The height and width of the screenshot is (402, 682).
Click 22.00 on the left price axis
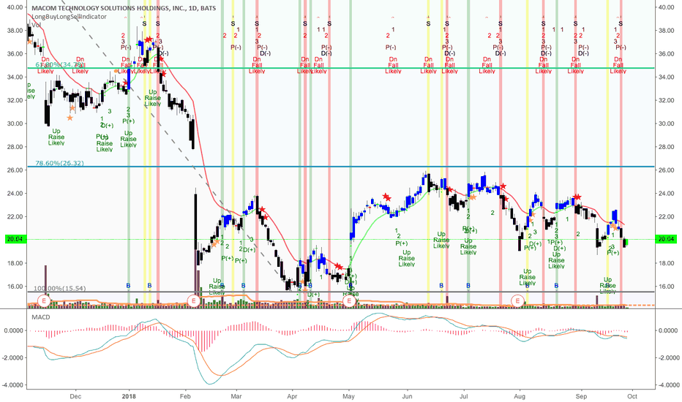pyautogui.click(x=15, y=216)
